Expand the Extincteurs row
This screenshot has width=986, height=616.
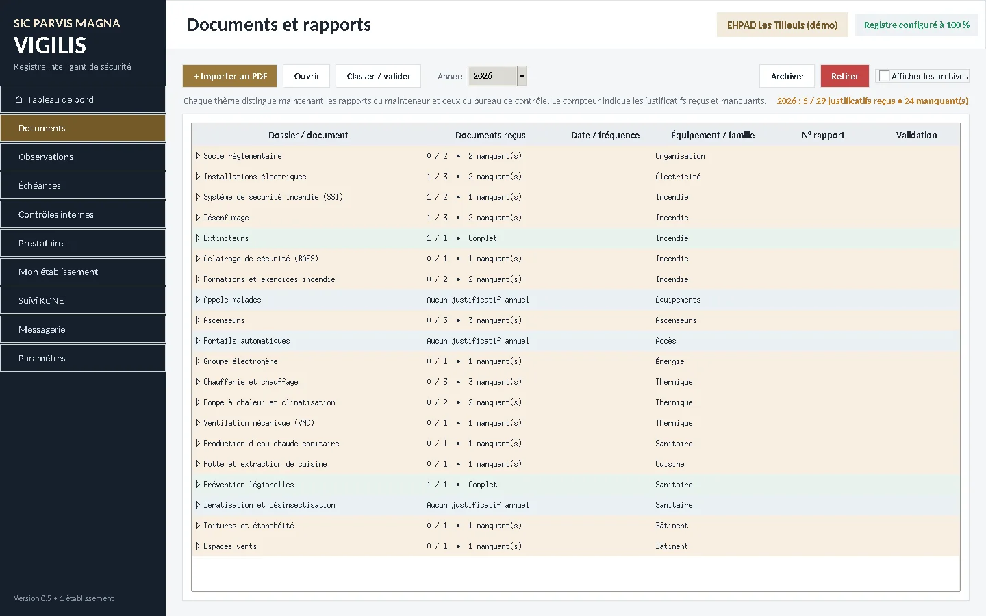tap(198, 238)
